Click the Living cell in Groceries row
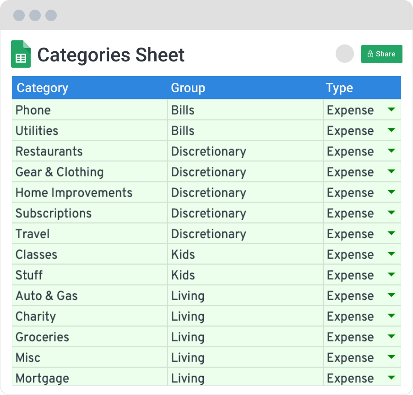This screenshot has width=413, height=395. click(245, 337)
